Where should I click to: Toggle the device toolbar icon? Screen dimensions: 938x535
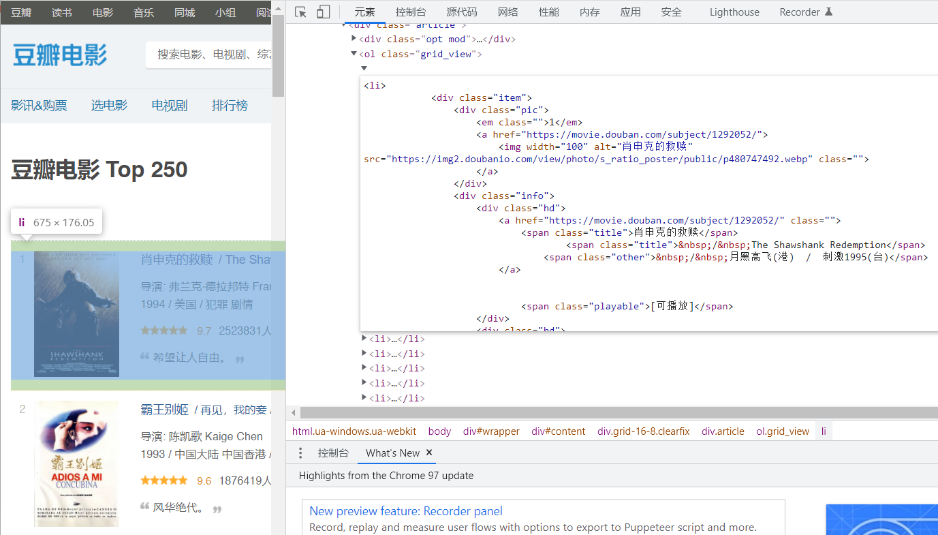point(324,12)
